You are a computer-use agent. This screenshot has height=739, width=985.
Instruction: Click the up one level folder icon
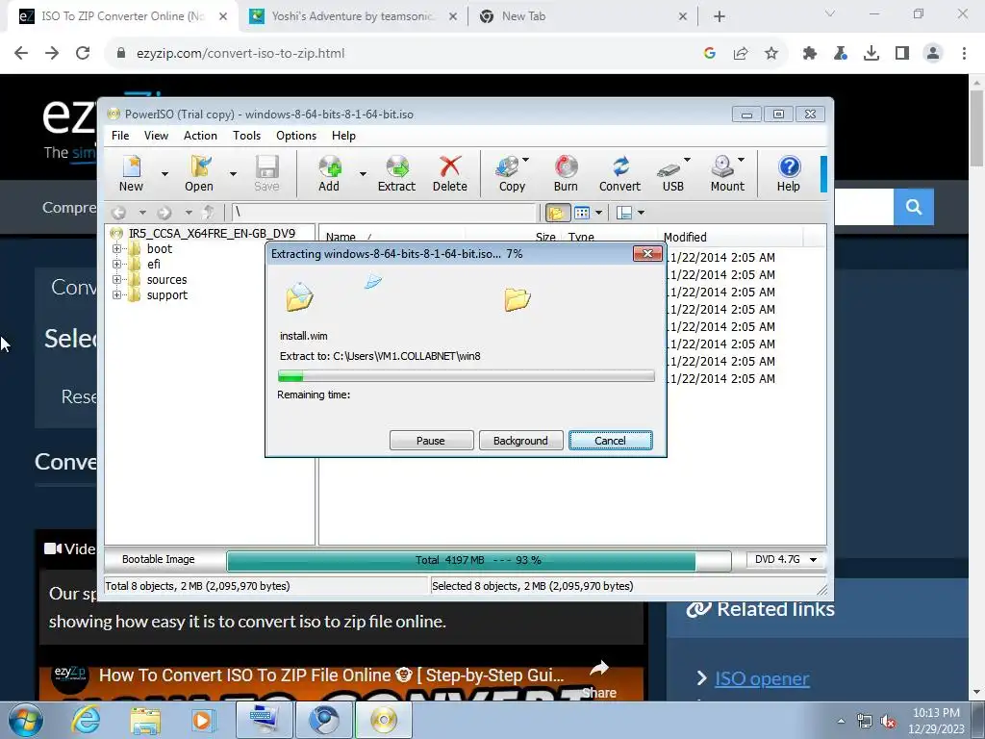pyautogui.click(x=209, y=213)
